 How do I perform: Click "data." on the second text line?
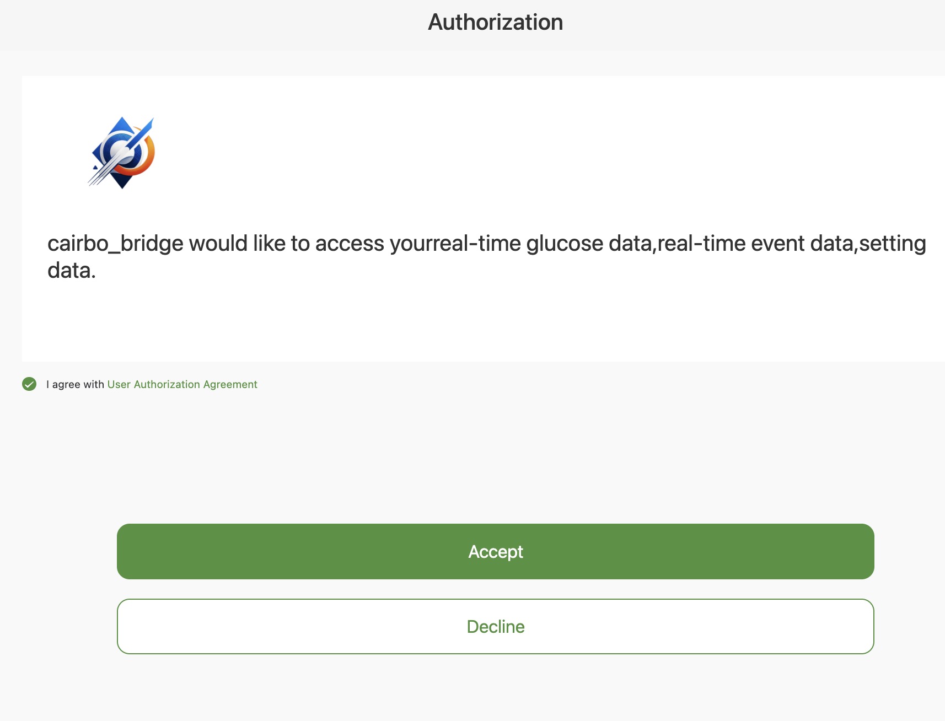coord(72,270)
